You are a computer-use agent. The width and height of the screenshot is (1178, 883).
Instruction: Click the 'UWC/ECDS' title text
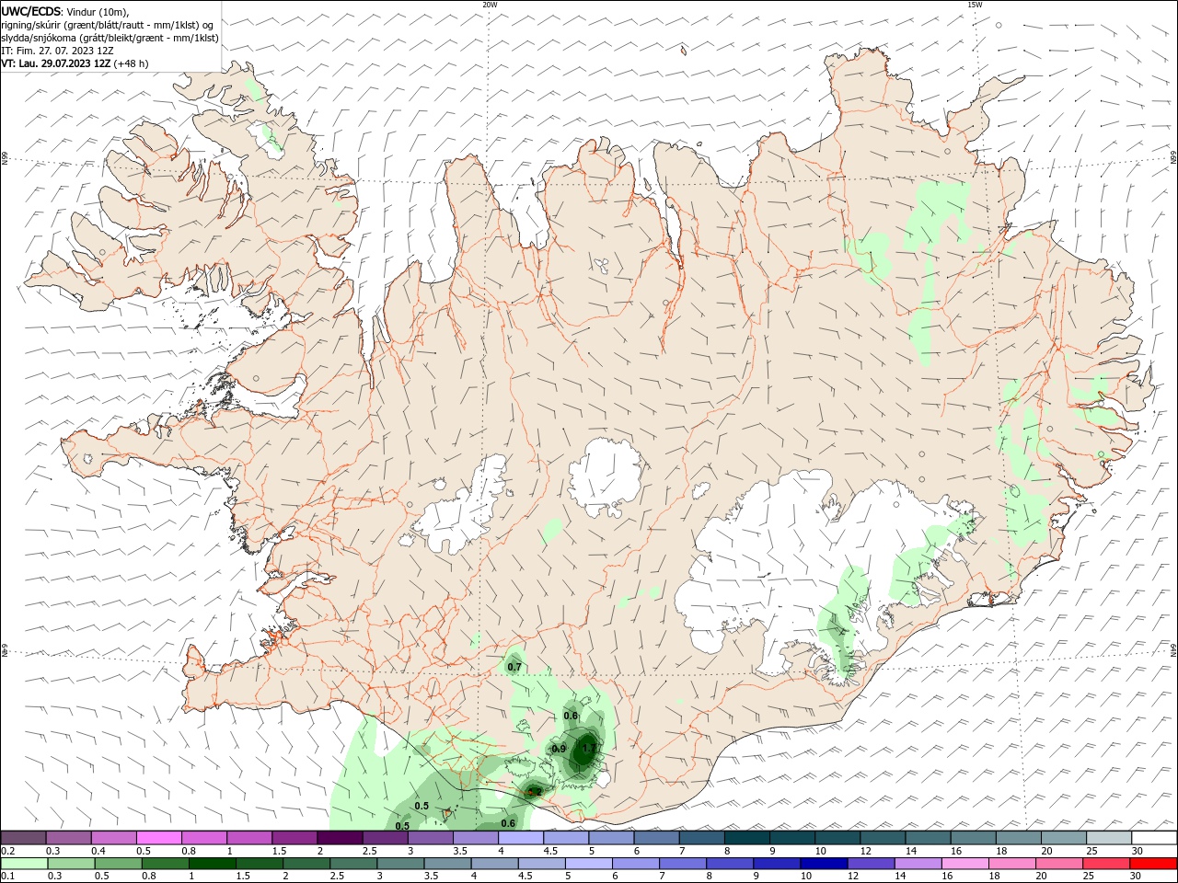pyautogui.click(x=30, y=10)
